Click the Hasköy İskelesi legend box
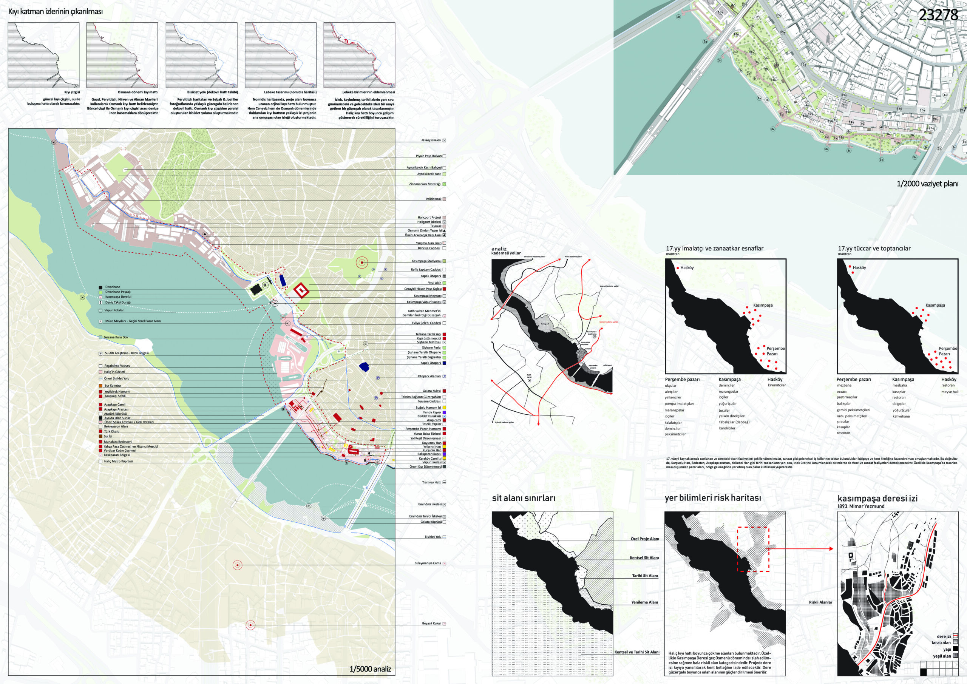 point(444,140)
